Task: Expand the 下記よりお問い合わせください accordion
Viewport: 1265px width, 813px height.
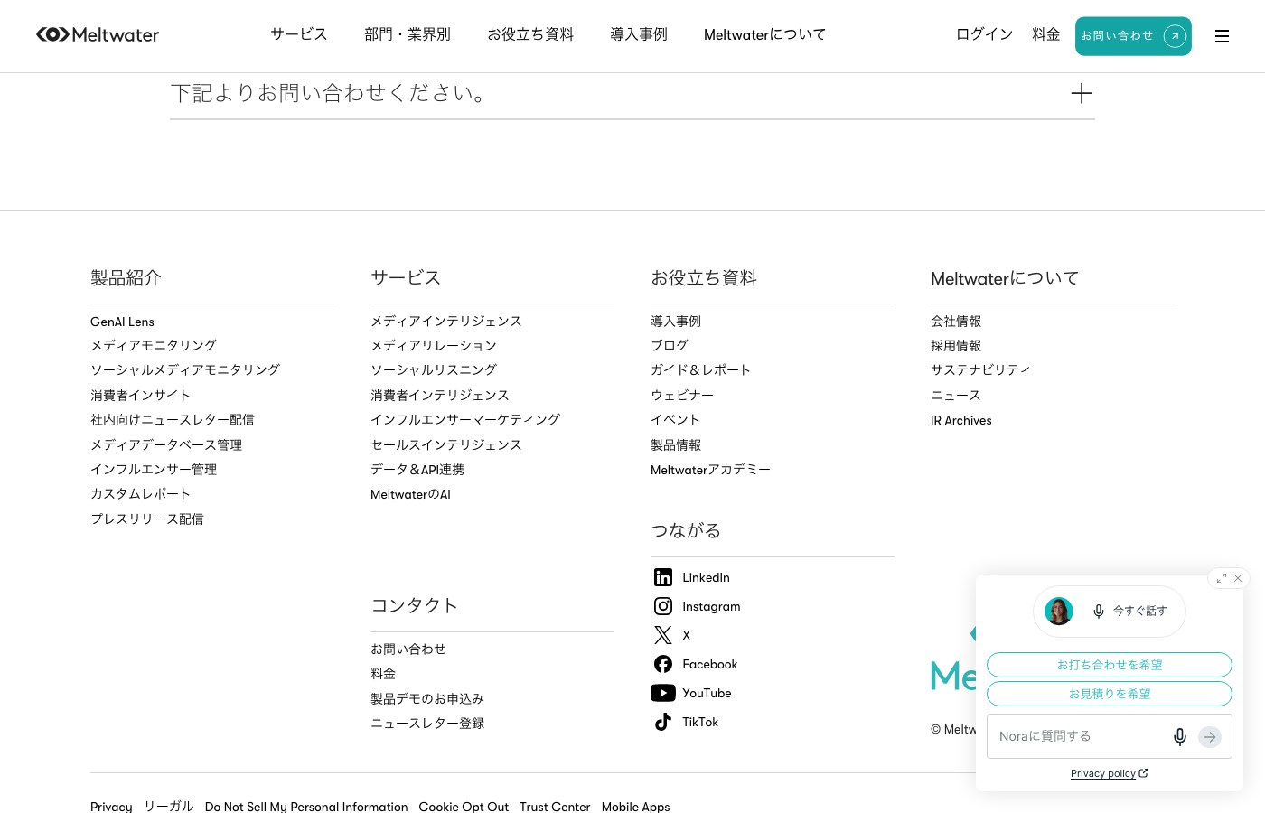Action: (x=632, y=93)
